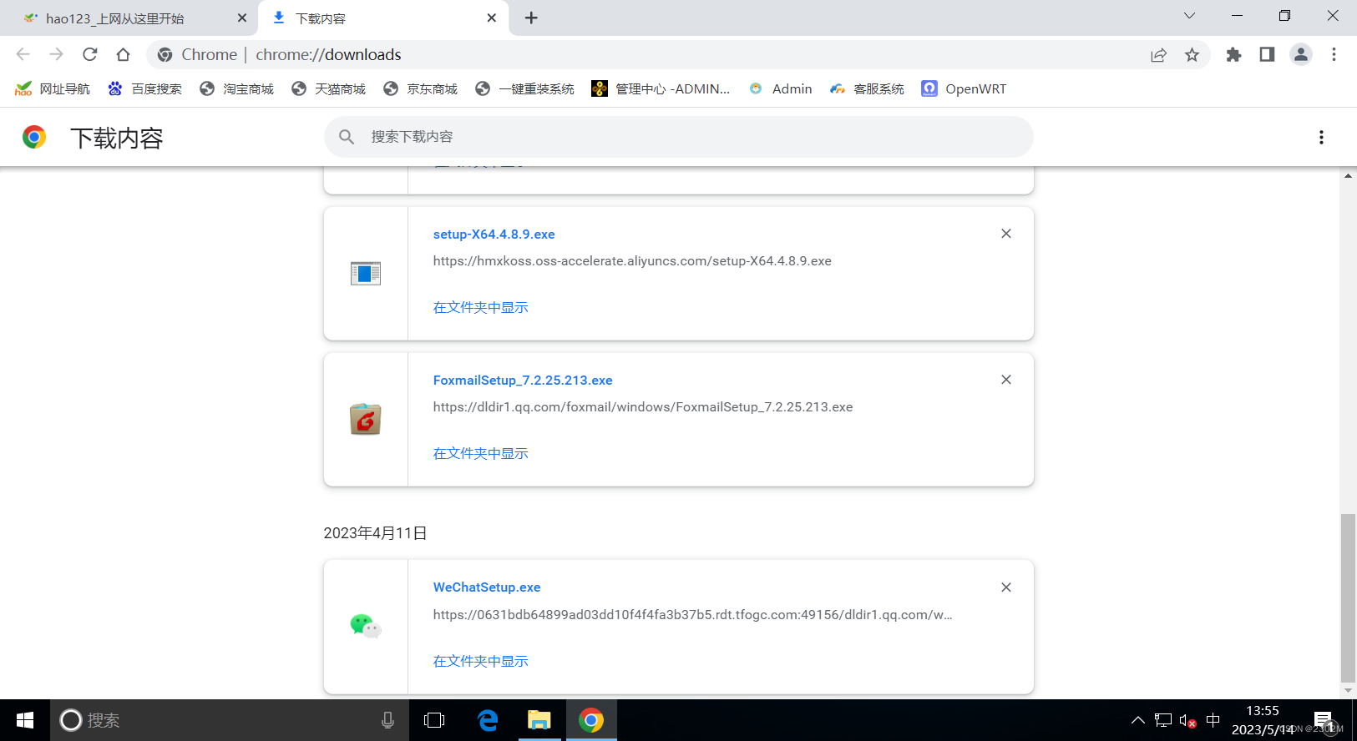The image size is (1357, 741).
Task: Open Chrome's three-dot main menu
Action: (x=1334, y=54)
